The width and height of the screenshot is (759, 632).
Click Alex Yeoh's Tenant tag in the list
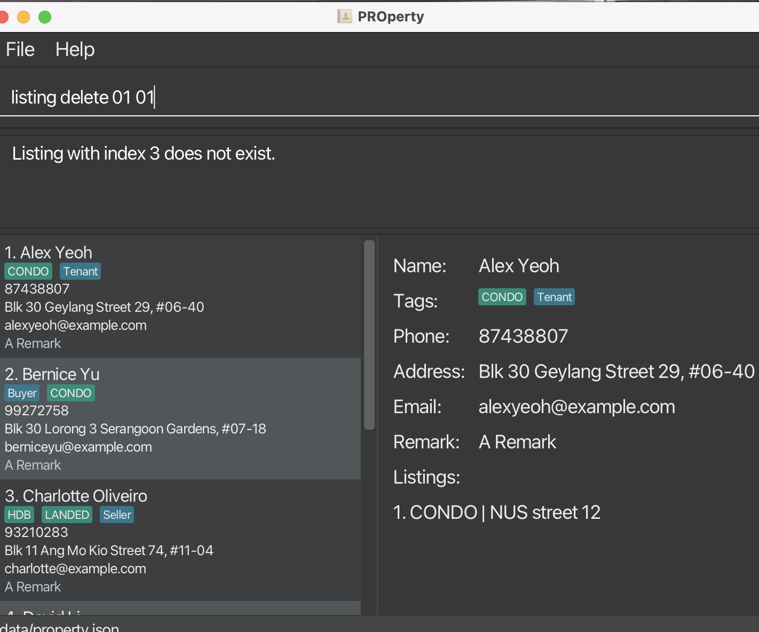click(x=81, y=271)
